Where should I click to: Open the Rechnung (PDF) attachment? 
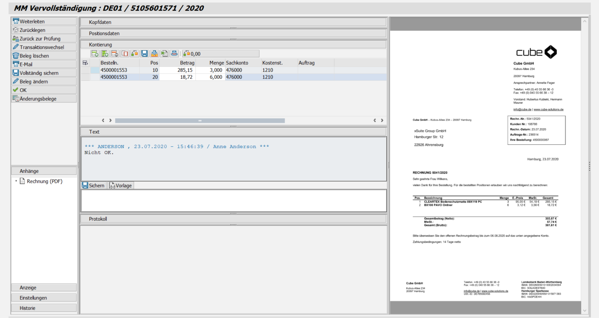click(45, 181)
